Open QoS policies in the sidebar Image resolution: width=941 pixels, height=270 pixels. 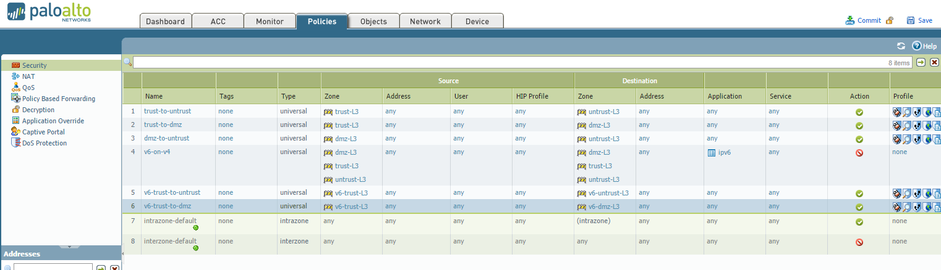[x=28, y=88]
